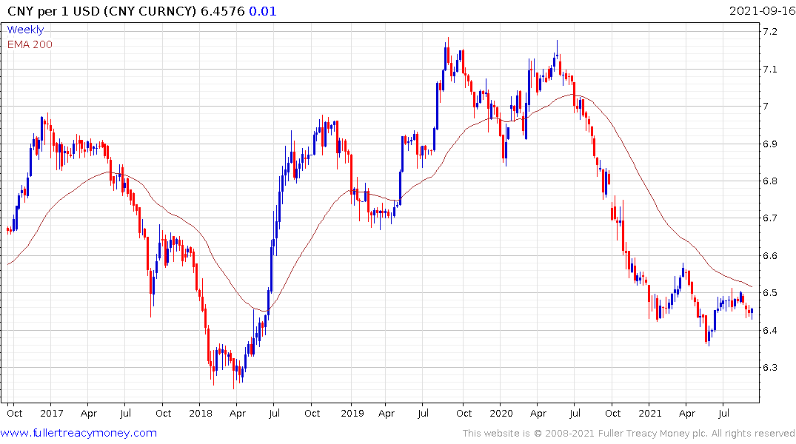Viewport: 796px width, 444px height.
Task: Click the copyright notice 'Fuller Treacy Money plc'
Action: click(x=652, y=434)
